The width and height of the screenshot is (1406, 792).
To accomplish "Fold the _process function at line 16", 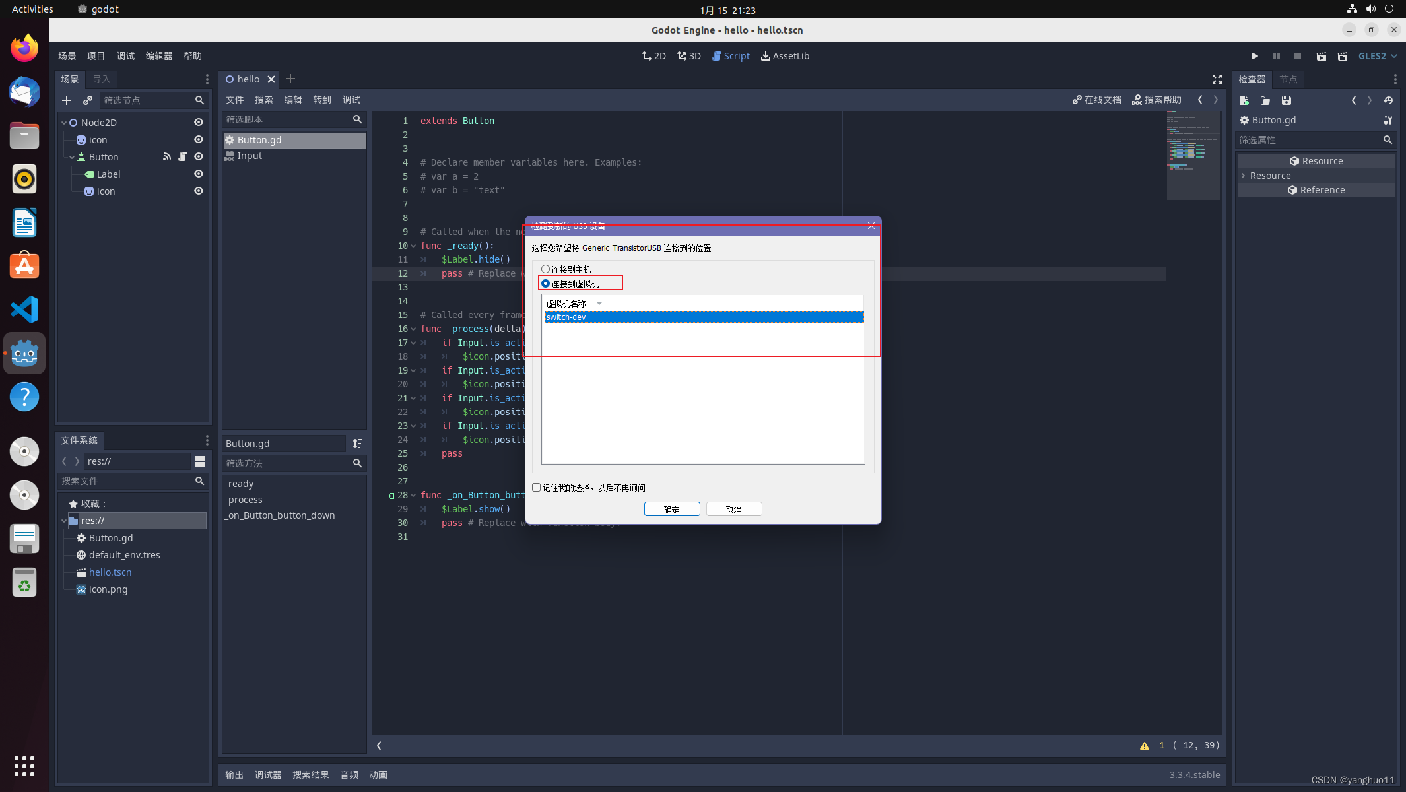I will point(413,329).
